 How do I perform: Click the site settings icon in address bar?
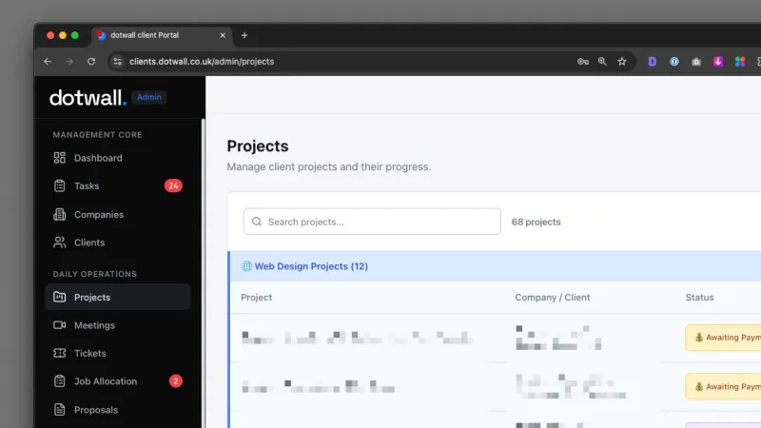pyautogui.click(x=117, y=62)
